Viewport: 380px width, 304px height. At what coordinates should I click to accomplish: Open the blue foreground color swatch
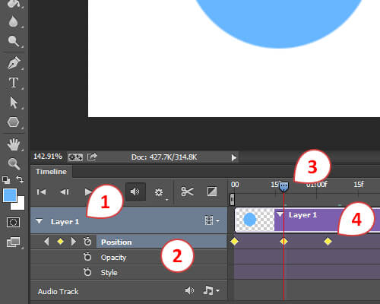tap(10, 195)
